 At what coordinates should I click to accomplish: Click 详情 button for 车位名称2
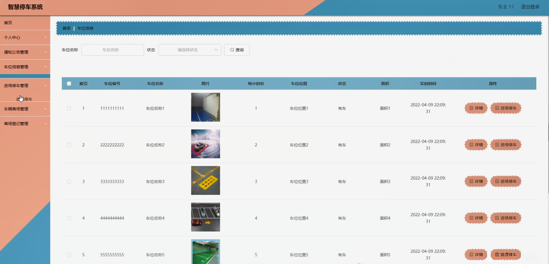[x=476, y=145]
